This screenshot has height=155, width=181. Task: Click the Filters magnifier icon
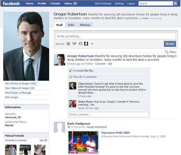[x=167, y=52]
